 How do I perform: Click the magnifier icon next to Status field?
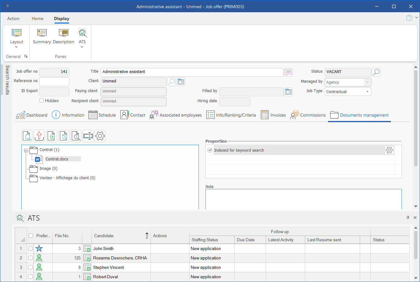(376, 72)
